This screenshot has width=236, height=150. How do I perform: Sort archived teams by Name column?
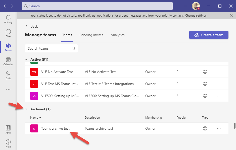[x=35, y=118]
